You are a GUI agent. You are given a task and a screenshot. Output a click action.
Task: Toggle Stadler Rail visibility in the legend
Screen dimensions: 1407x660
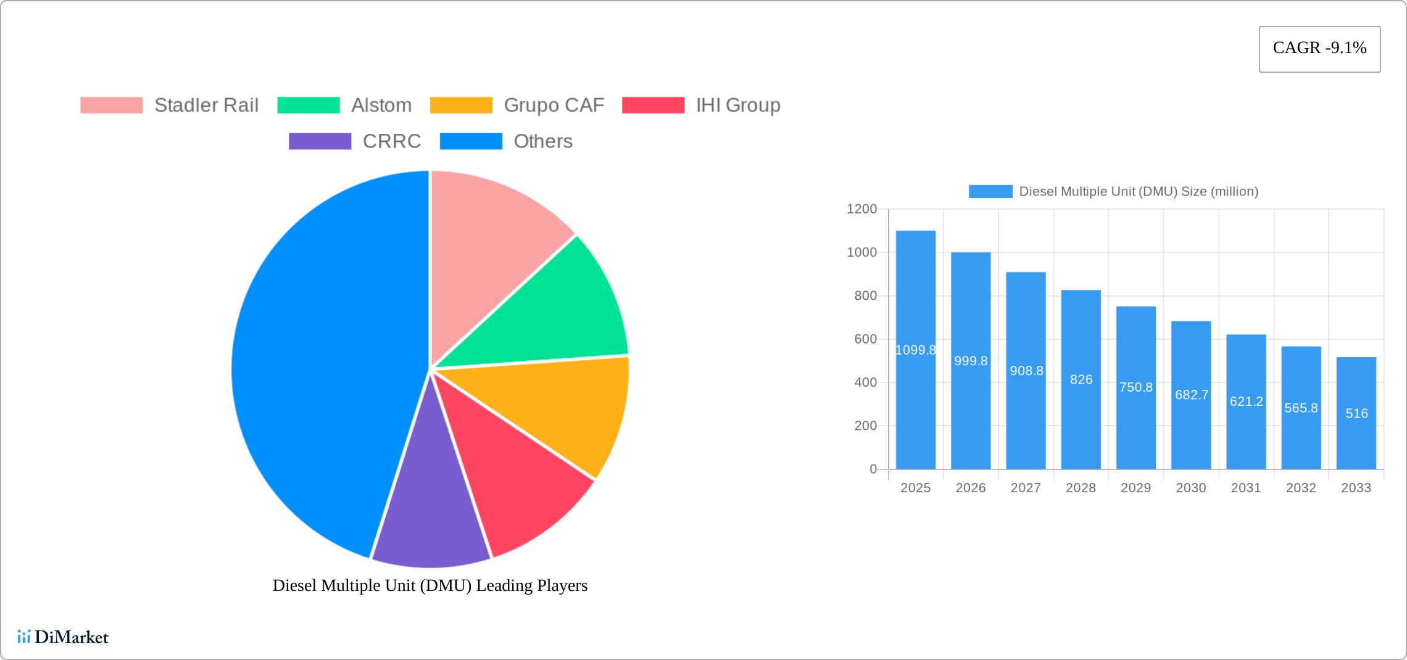click(206, 105)
